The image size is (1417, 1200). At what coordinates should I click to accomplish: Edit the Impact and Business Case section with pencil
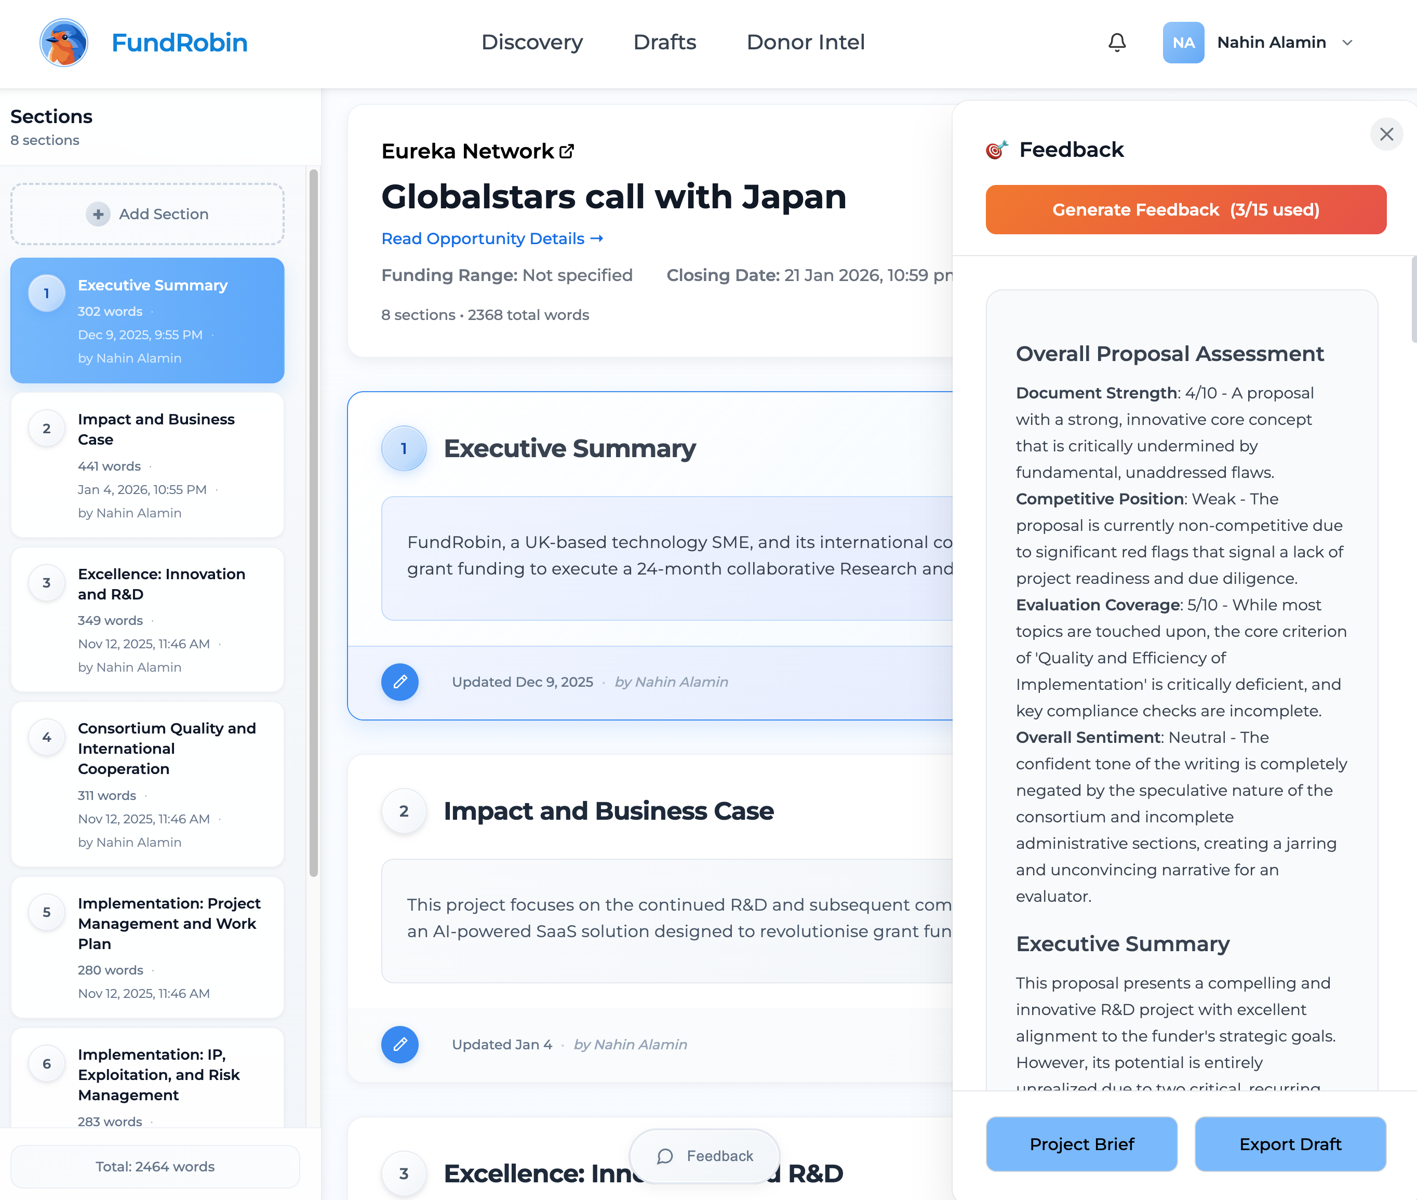[x=400, y=1044]
